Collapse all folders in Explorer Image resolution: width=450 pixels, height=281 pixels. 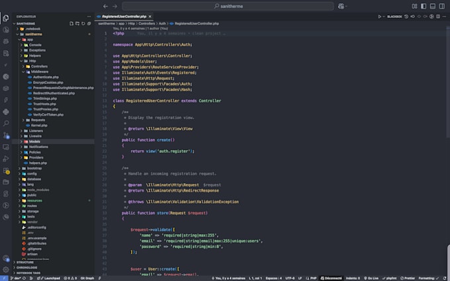click(89, 24)
